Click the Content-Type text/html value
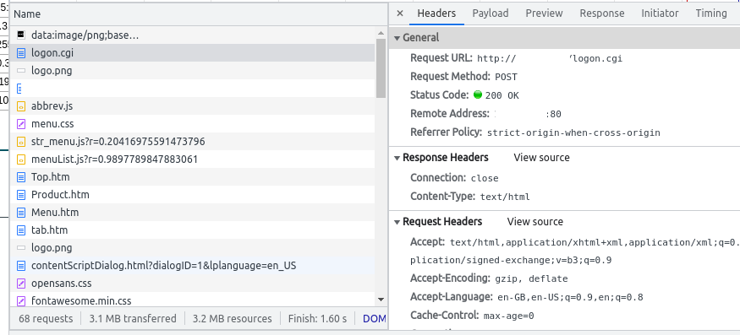This screenshot has width=740, height=335. 505,197
